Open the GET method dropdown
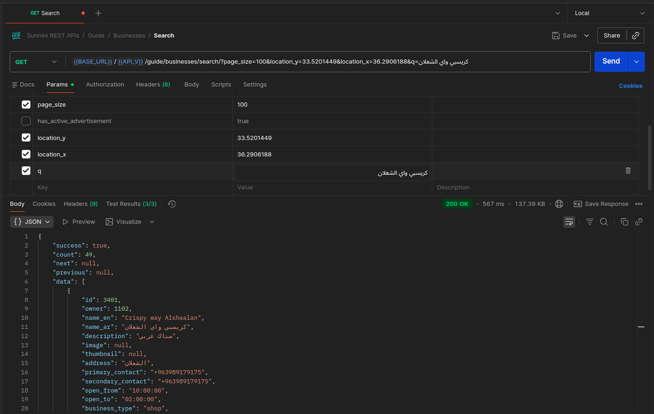This screenshot has height=414, width=654. (36, 62)
